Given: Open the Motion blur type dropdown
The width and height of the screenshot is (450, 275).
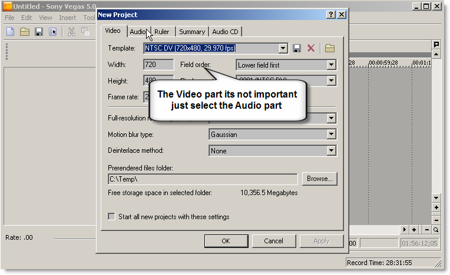Looking at the screenshot, I should click(x=331, y=134).
